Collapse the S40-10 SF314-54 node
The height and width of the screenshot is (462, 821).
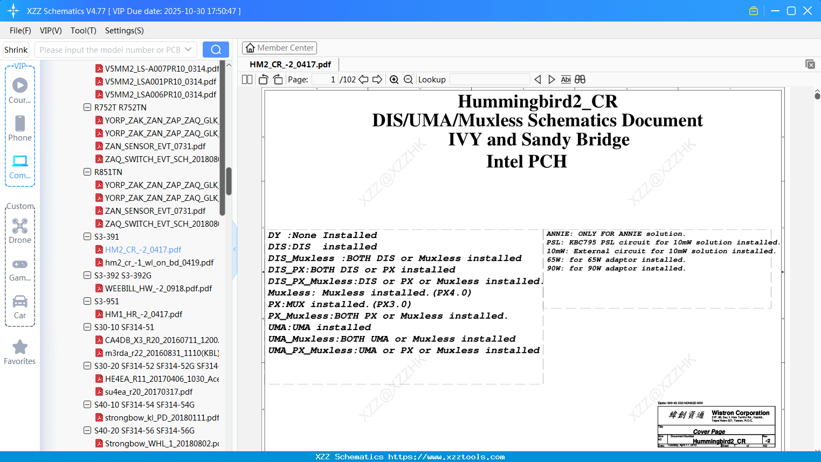click(x=87, y=404)
